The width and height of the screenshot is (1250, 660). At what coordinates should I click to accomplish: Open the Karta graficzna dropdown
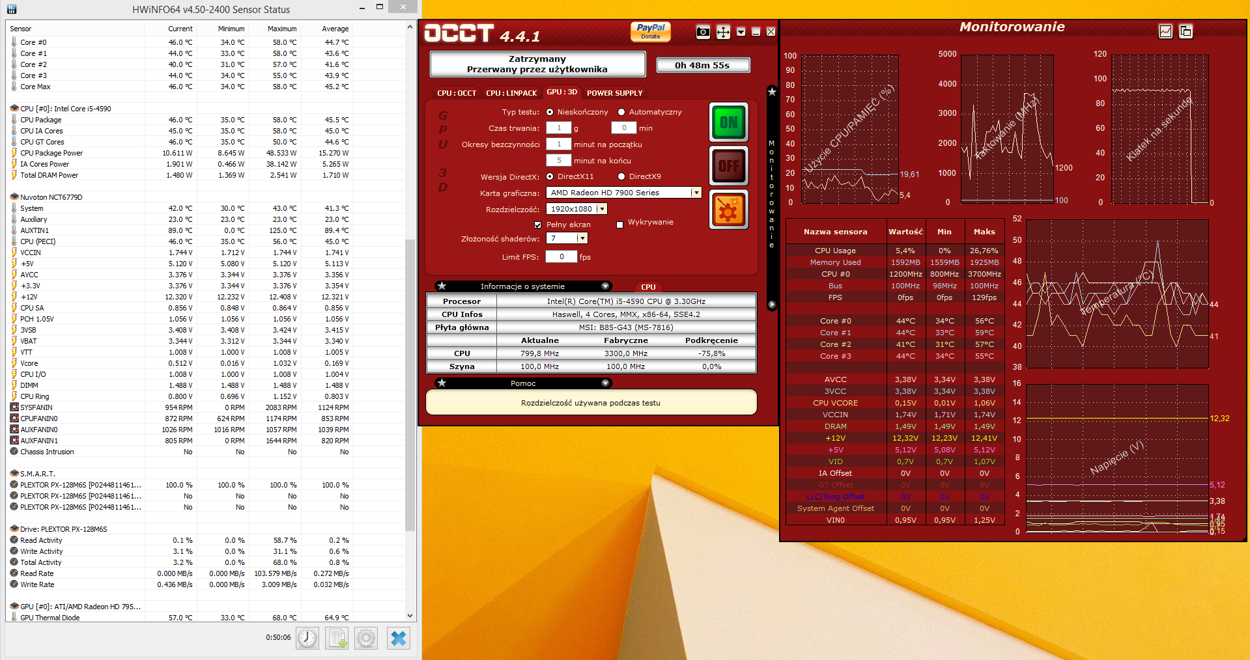click(x=696, y=193)
